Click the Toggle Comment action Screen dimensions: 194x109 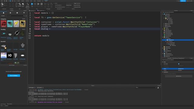pyautogui.click(x=77, y=3)
